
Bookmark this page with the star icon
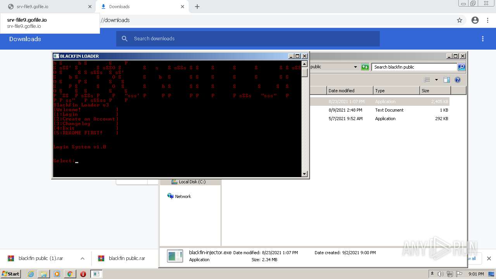coord(460,20)
